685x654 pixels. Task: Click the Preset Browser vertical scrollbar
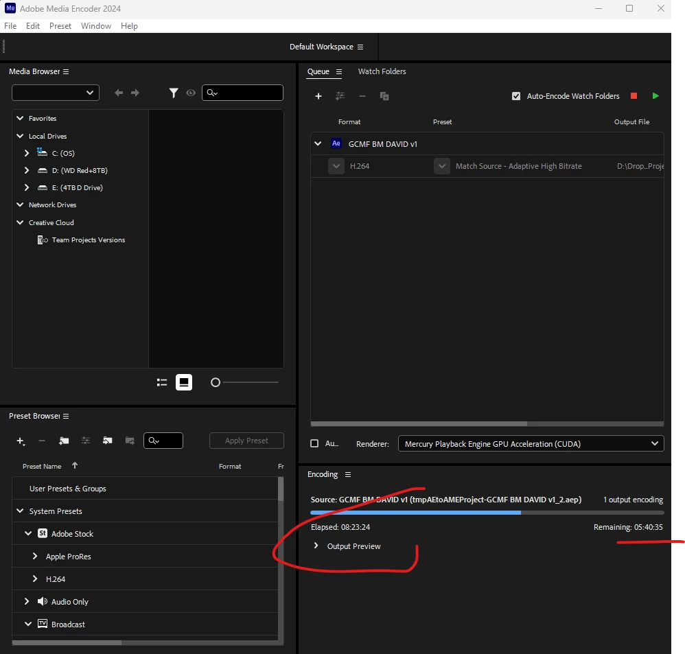281,489
